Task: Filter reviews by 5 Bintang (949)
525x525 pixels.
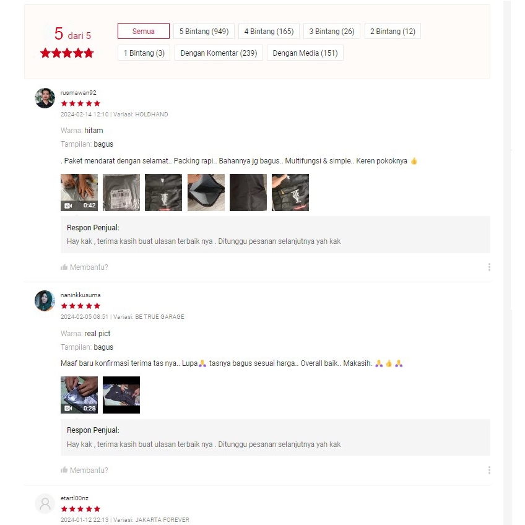Action: (204, 31)
